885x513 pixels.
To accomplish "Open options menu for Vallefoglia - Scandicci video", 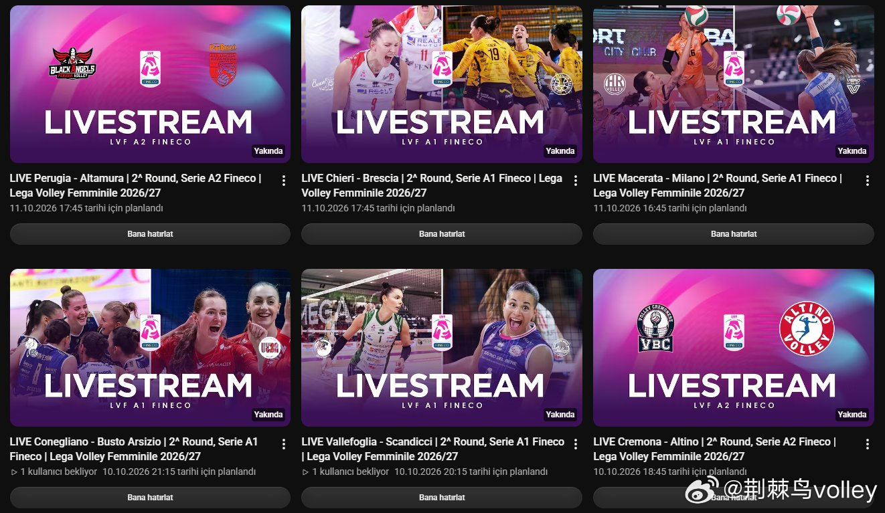I will tap(576, 444).
